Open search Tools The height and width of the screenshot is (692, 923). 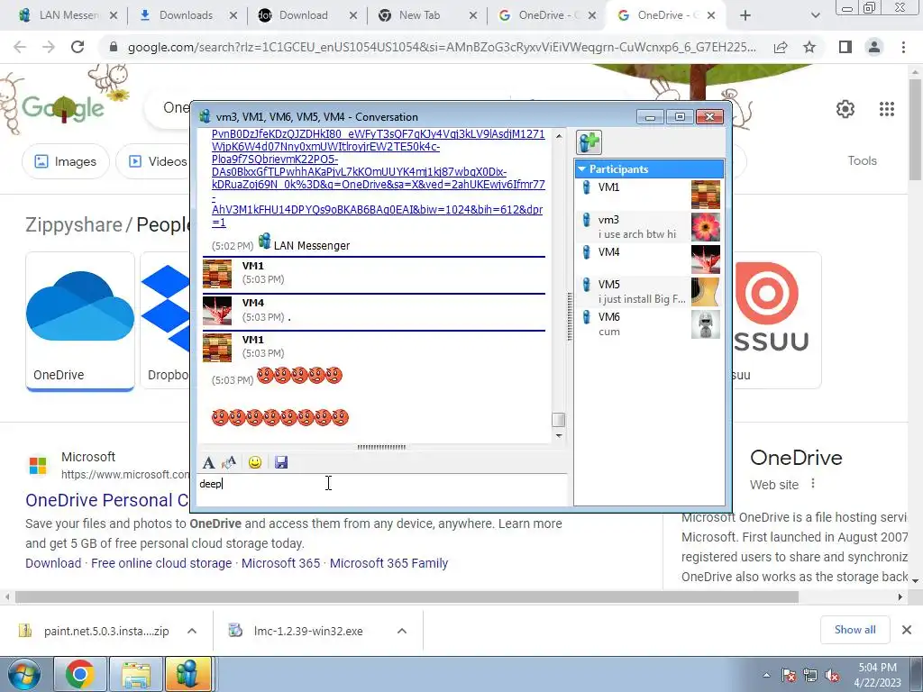(x=862, y=160)
